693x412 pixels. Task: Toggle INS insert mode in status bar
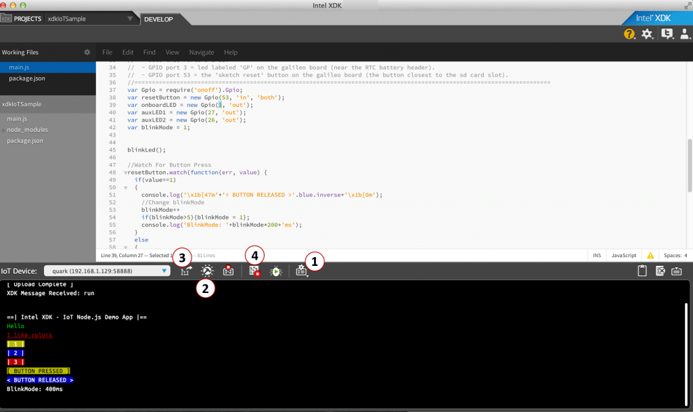[x=597, y=256]
